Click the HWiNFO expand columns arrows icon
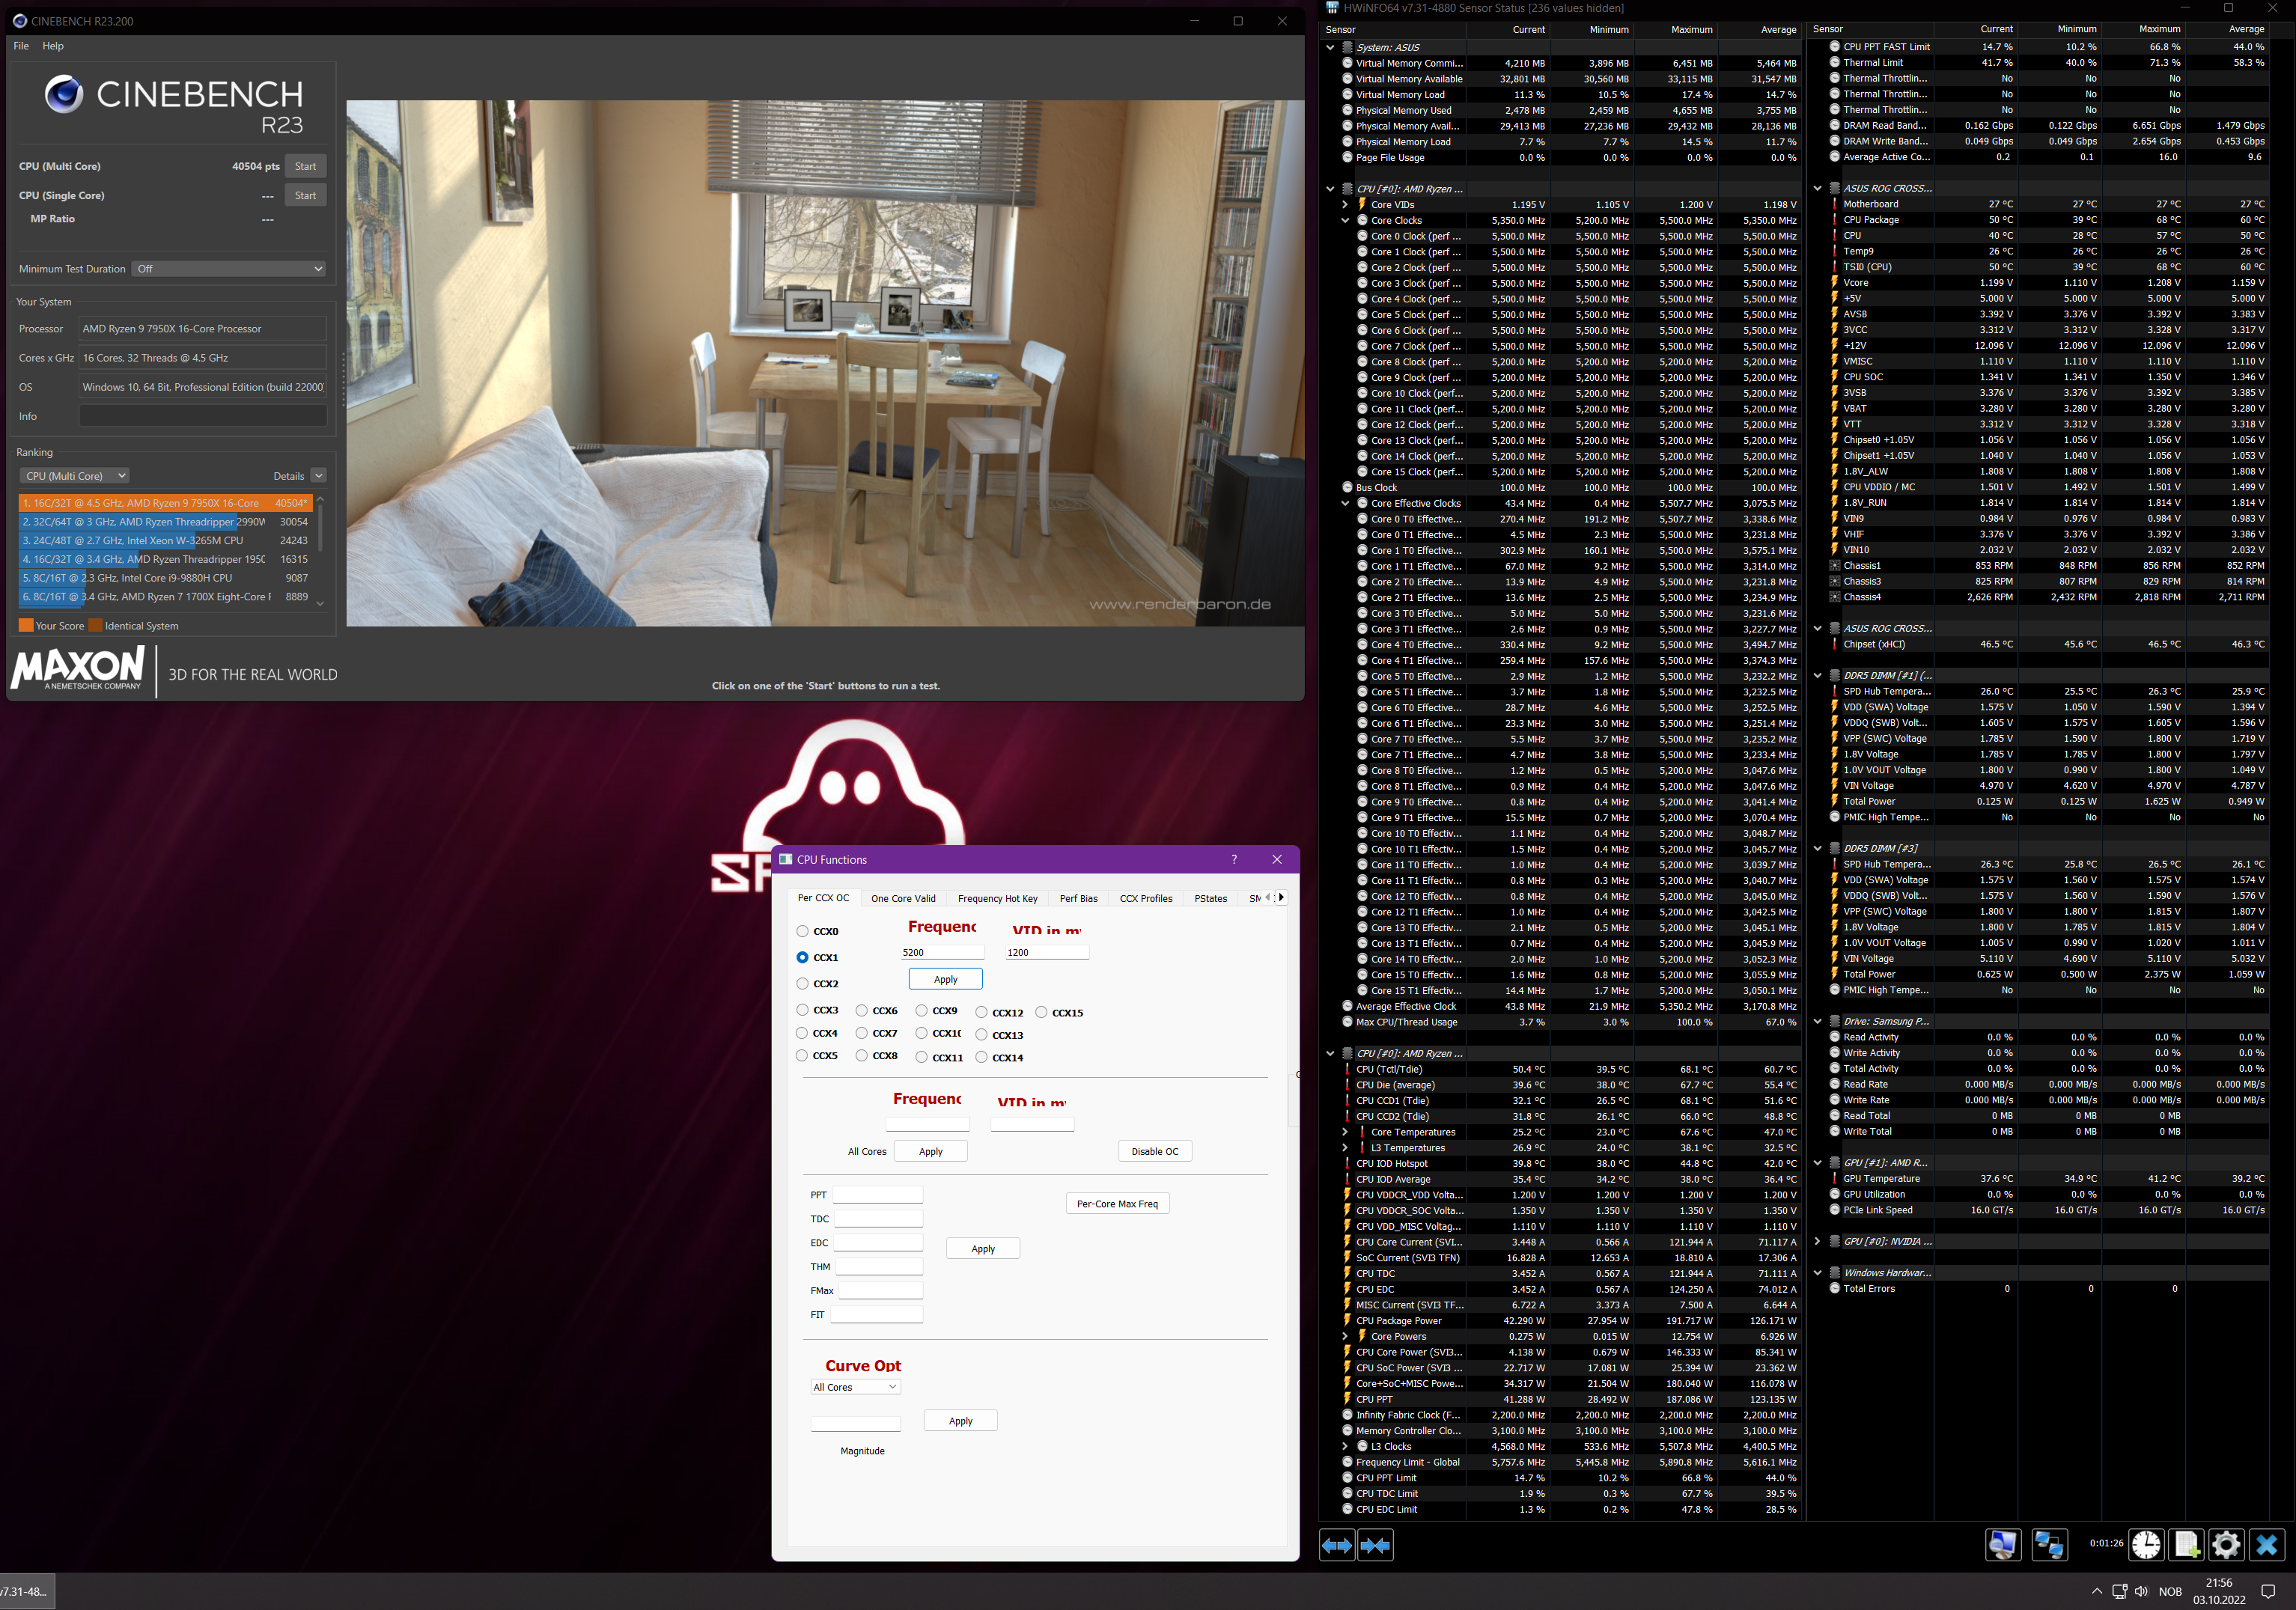This screenshot has width=2296, height=1610. click(x=1337, y=1545)
